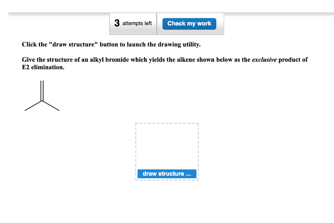Viewport: 334px width, 223px height.
Task: Click the bold number 3 attempts indicator
Action: point(116,23)
